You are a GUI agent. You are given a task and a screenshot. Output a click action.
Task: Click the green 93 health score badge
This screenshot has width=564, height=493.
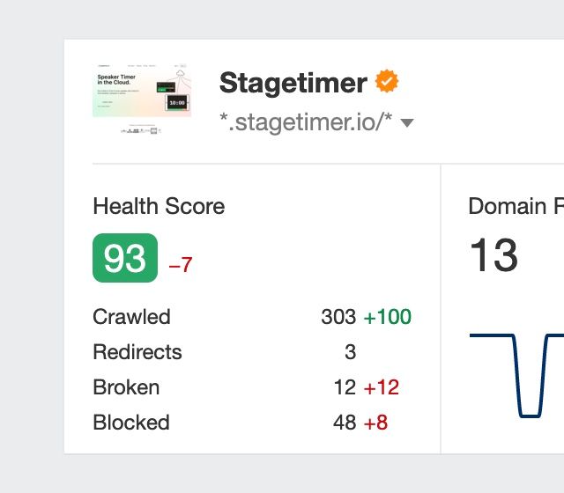(125, 258)
